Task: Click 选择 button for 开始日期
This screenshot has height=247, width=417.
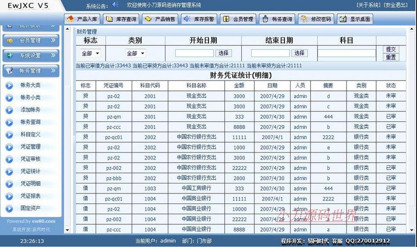Action: (x=223, y=53)
